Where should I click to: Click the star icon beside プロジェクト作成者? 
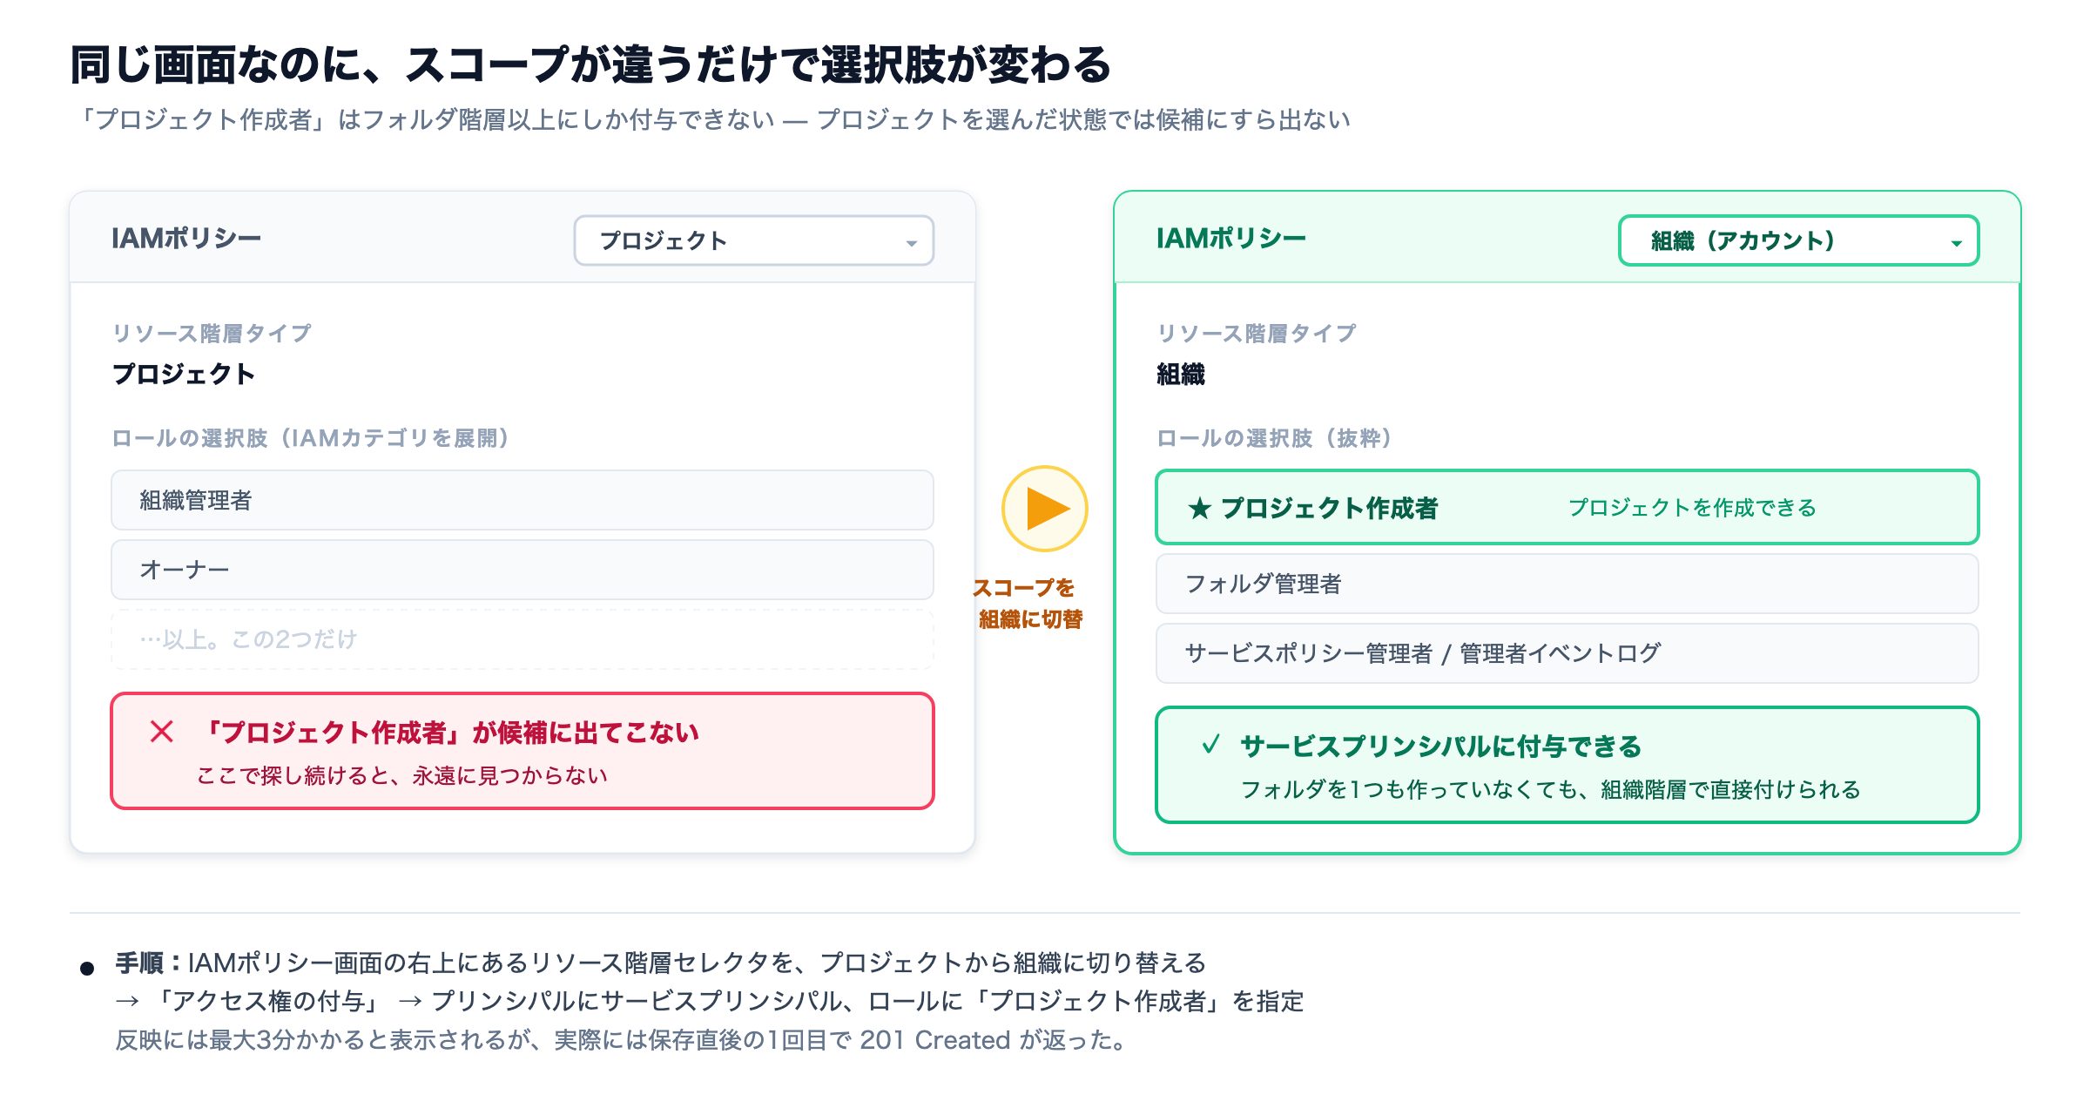coord(1199,508)
